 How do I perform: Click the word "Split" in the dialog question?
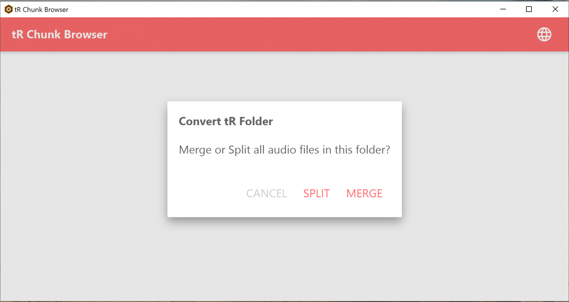click(x=239, y=150)
